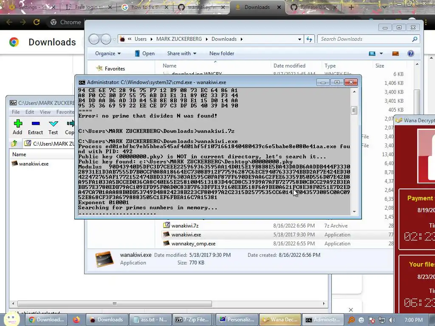Screen dimensions: 435x326
Task: Select wanakiwi.exe in the 7-Zip list
Action: 30,164
